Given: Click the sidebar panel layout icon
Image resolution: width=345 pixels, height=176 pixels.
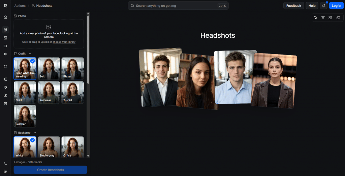Looking at the screenshot, I should click(x=5, y=79).
